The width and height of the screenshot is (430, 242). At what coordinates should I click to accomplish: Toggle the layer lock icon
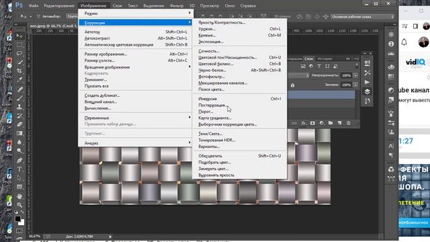coord(293,85)
